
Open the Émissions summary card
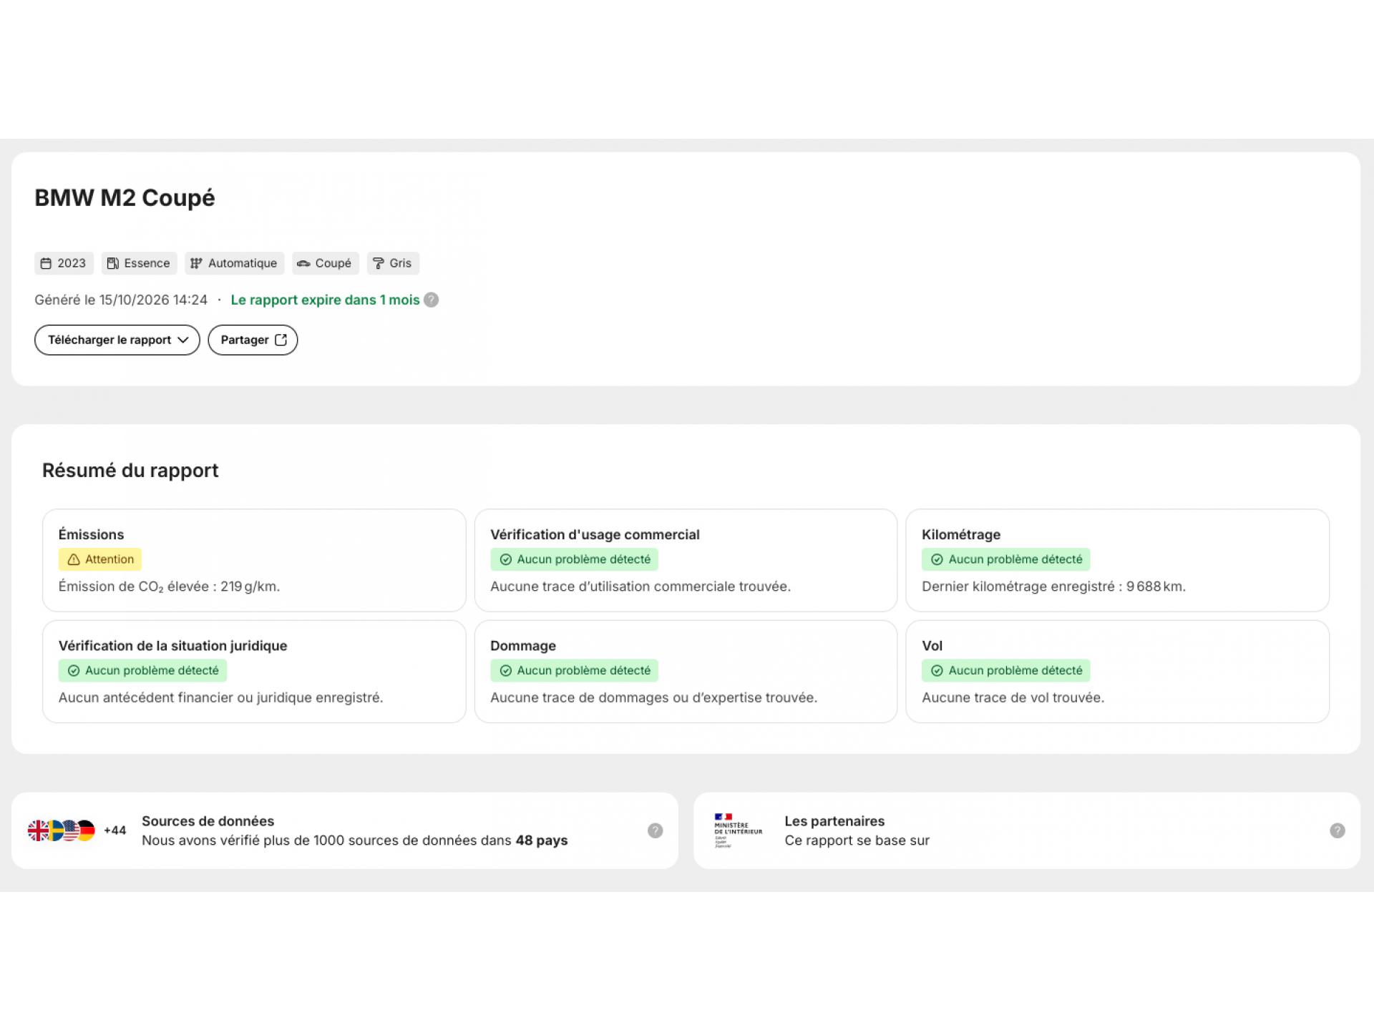(x=254, y=560)
